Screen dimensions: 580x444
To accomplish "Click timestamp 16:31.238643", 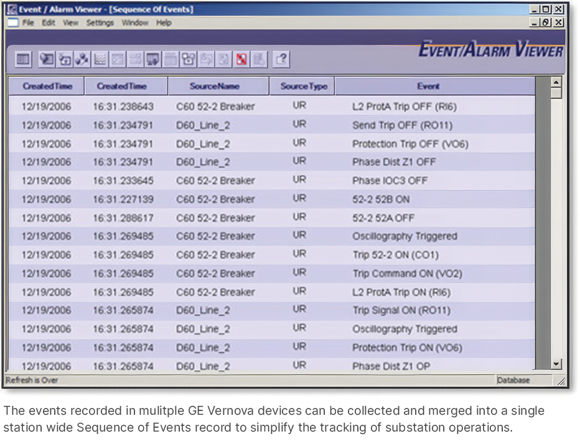I will click(123, 107).
